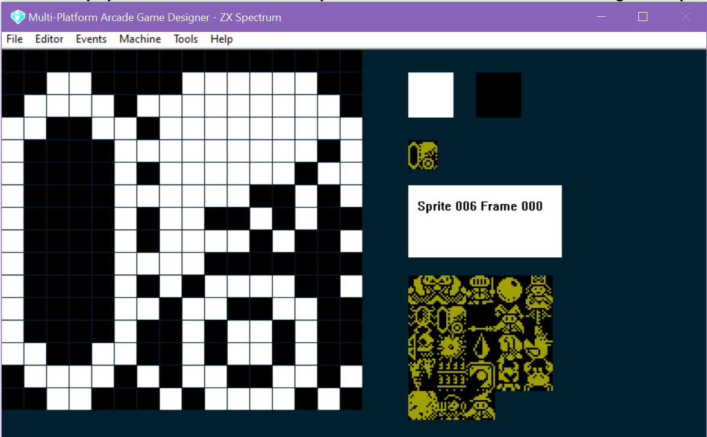
Task: Open the File menu
Action: [x=14, y=39]
